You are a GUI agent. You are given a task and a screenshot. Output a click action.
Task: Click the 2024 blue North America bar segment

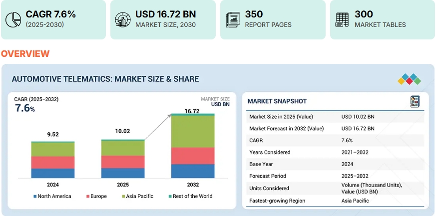tap(52, 173)
